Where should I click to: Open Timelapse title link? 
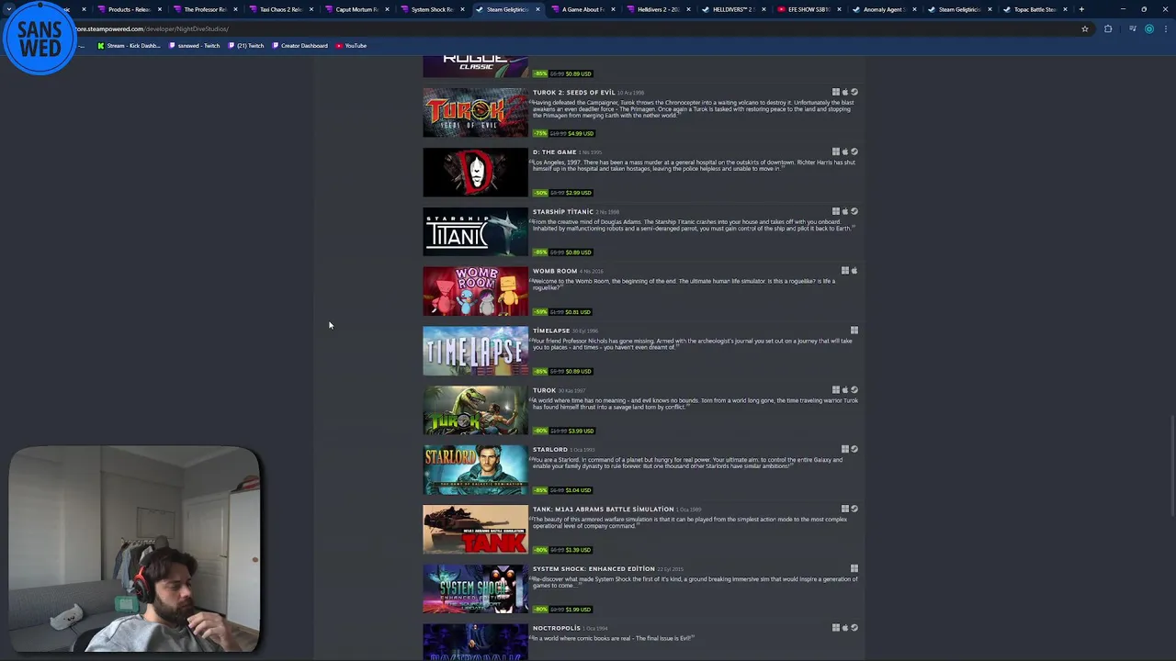coord(551,330)
